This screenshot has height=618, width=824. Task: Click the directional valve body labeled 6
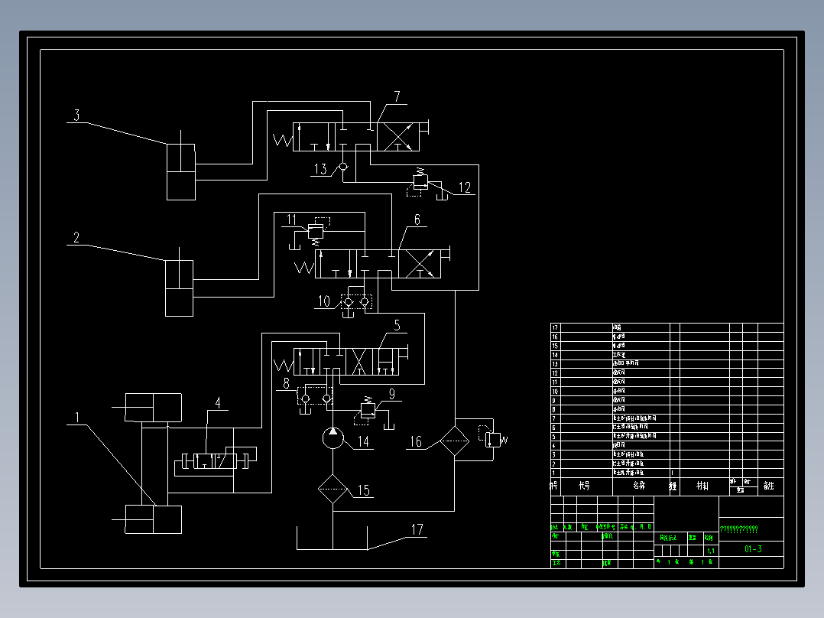[378, 264]
